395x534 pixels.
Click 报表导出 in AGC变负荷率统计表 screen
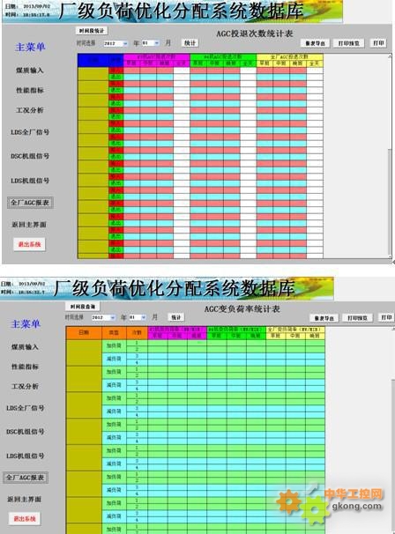pos(324,318)
